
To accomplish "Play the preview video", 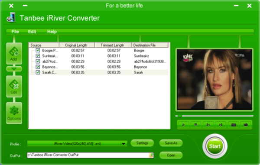I will (x=183, y=125).
